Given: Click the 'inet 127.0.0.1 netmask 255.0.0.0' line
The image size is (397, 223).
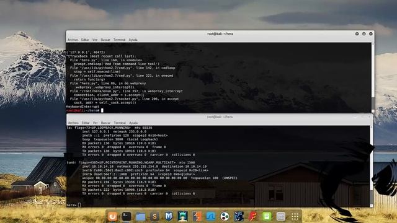Looking at the screenshot, I should pos(114,131).
